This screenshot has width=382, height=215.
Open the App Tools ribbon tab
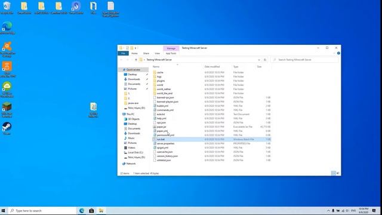click(x=171, y=53)
